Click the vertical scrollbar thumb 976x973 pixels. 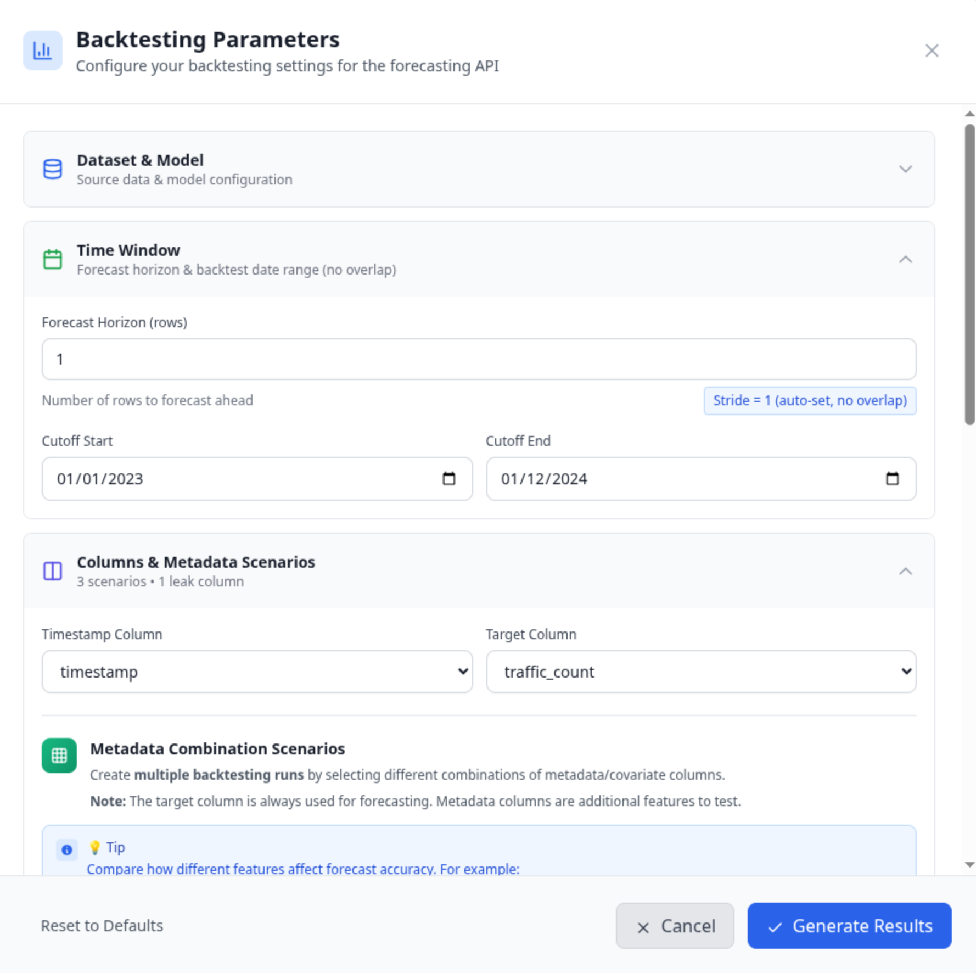pyautogui.click(x=970, y=275)
